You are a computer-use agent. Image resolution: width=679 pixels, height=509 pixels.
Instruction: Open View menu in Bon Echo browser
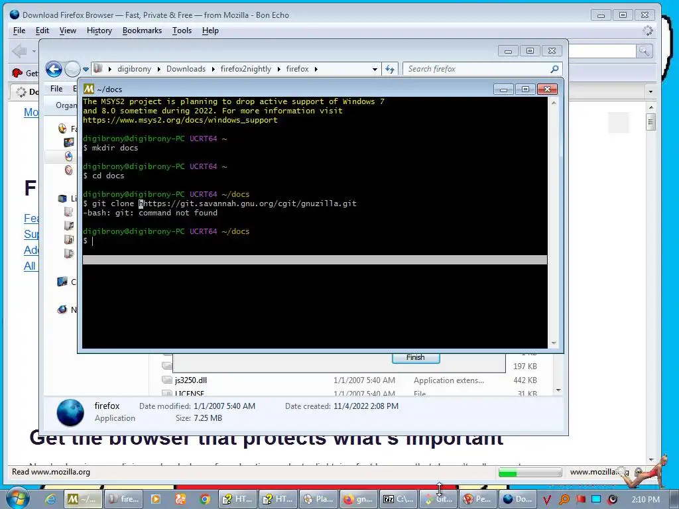click(68, 30)
